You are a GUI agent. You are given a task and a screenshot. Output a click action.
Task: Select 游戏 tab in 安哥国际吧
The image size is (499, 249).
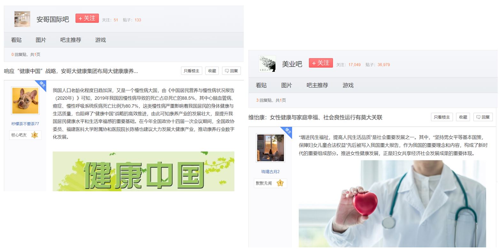(x=100, y=40)
